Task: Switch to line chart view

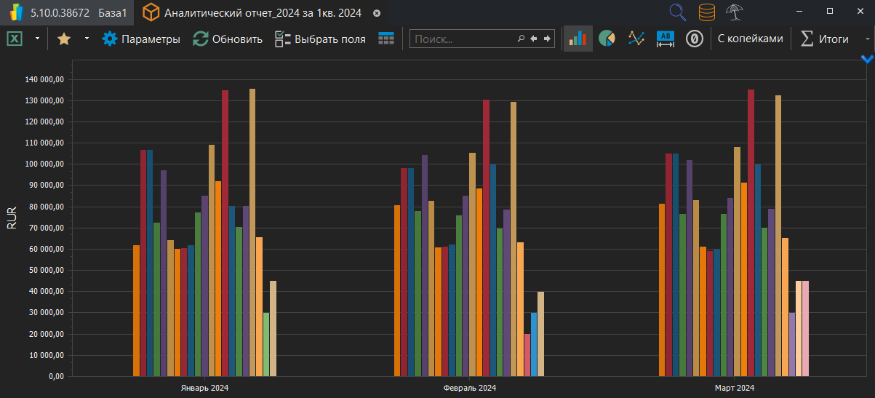Action: (x=636, y=39)
